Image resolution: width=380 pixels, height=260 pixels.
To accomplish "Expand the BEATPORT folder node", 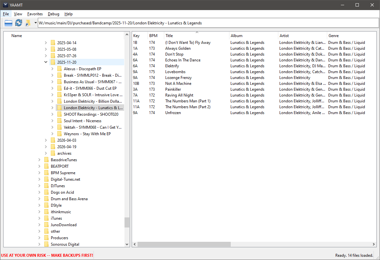I will 39,166.
